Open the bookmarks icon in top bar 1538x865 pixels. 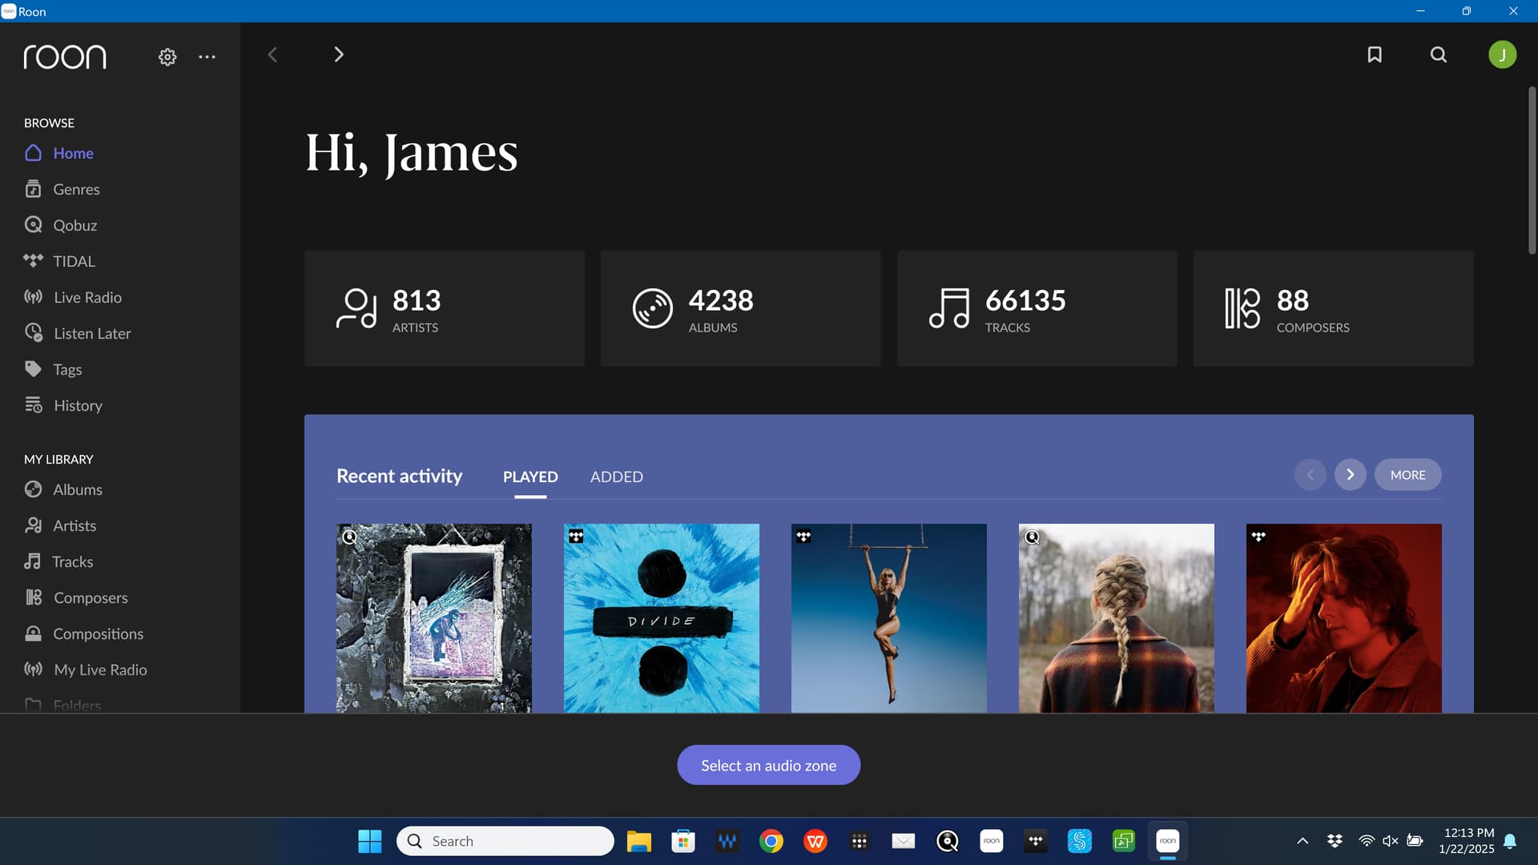coord(1375,54)
